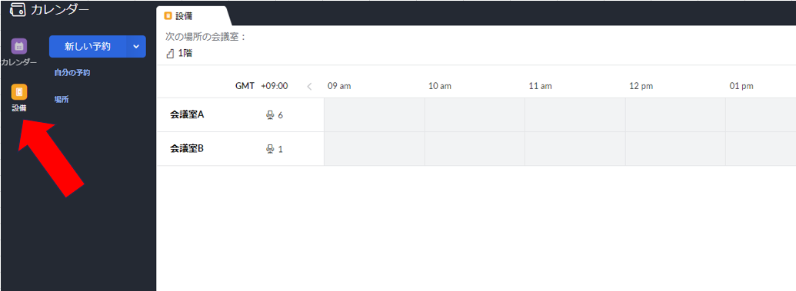Click the 11 am slot for 会議室B
Viewport: 796px width, 291px height.
coord(575,149)
